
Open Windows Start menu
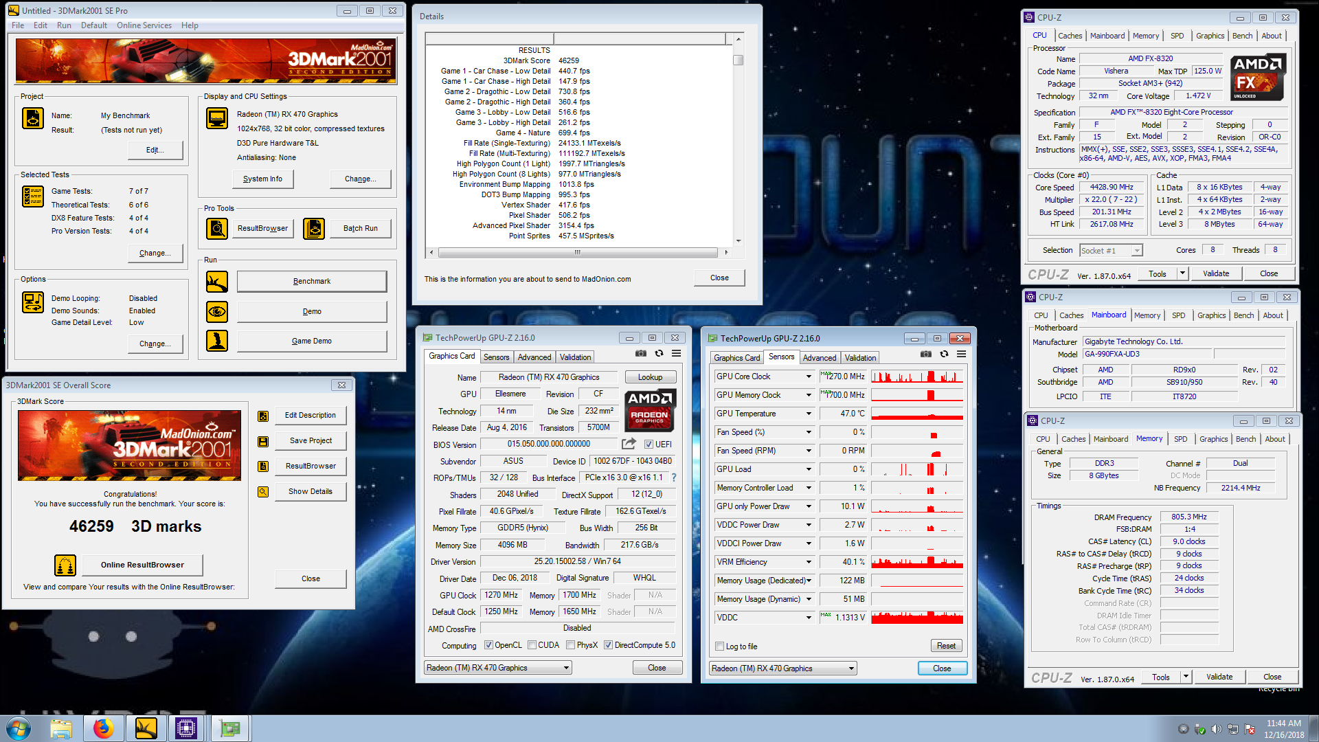(19, 728)
